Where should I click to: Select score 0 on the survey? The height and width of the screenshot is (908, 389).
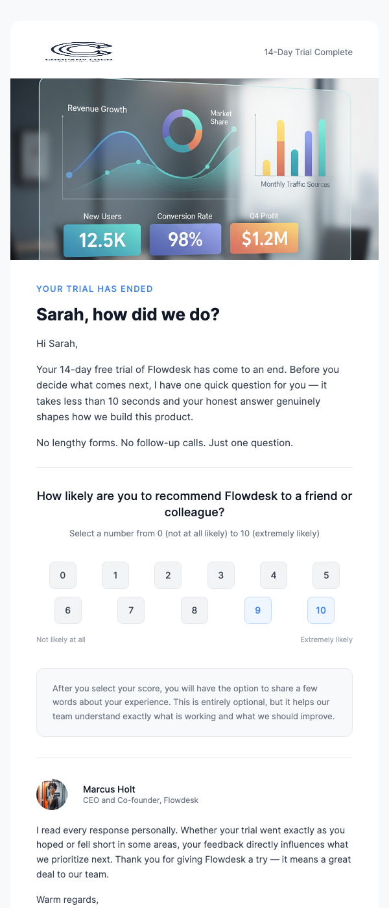click(x=63, y=575)
